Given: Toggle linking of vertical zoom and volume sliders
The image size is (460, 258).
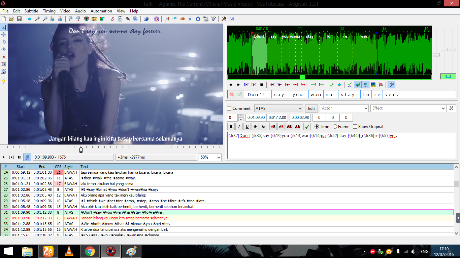Looking at the screenshot, I should click(448, 77).
